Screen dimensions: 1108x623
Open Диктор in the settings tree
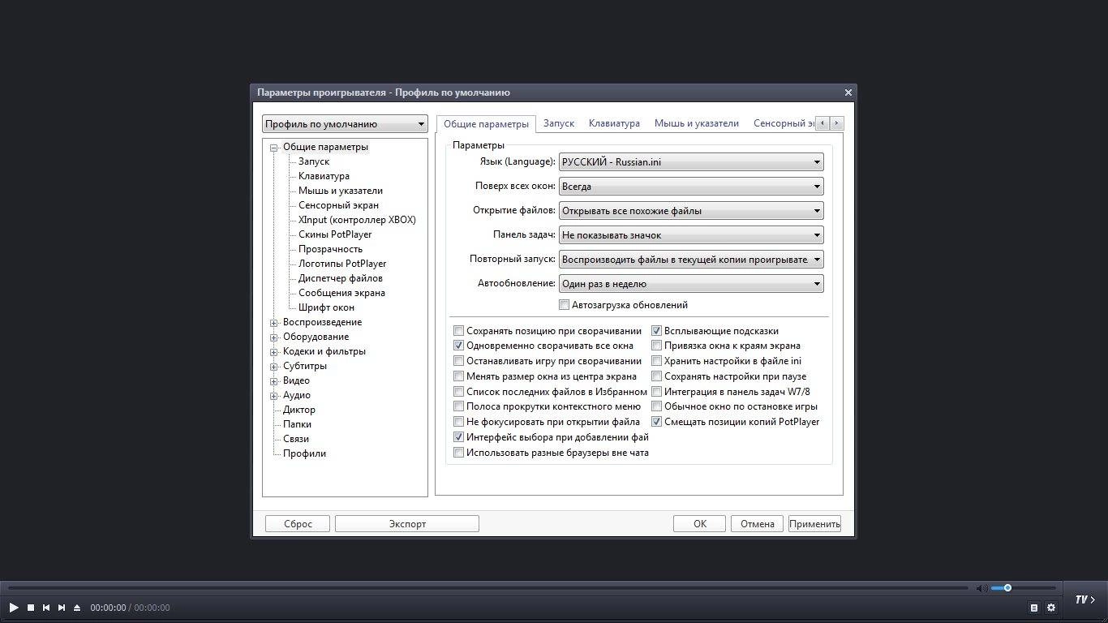(x=299, y=410)
